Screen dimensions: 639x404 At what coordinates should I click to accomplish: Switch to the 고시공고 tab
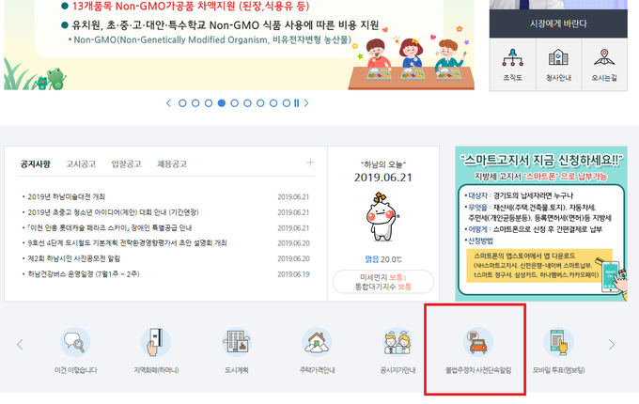point(81,164)
